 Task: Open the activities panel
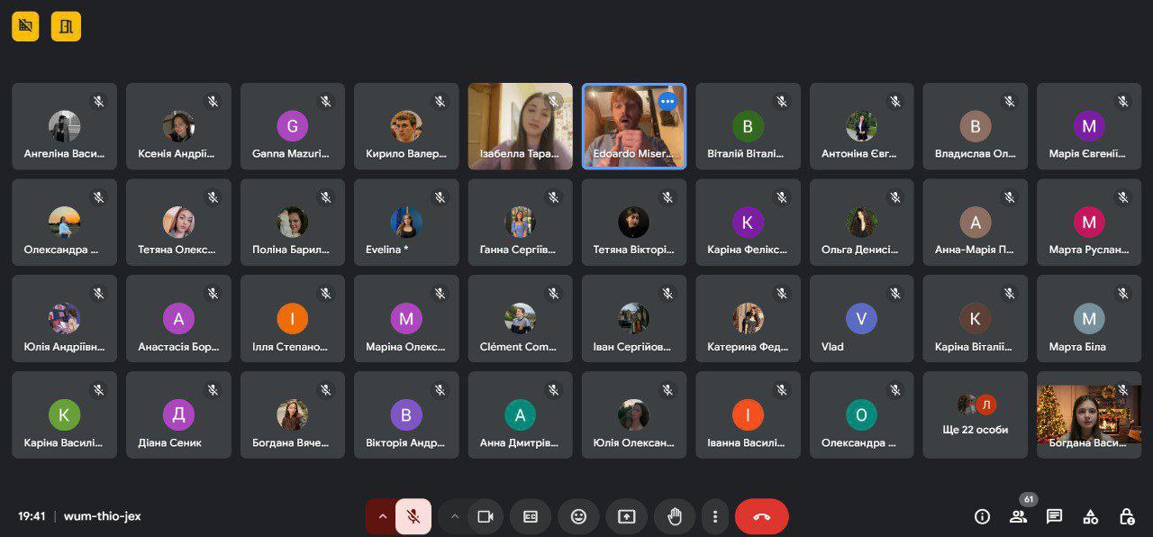[x=1090, y=516]
